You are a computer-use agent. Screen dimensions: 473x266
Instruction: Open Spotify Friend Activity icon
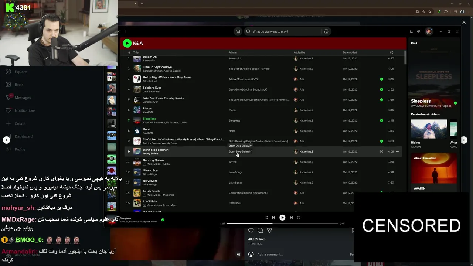coord(419,31)
